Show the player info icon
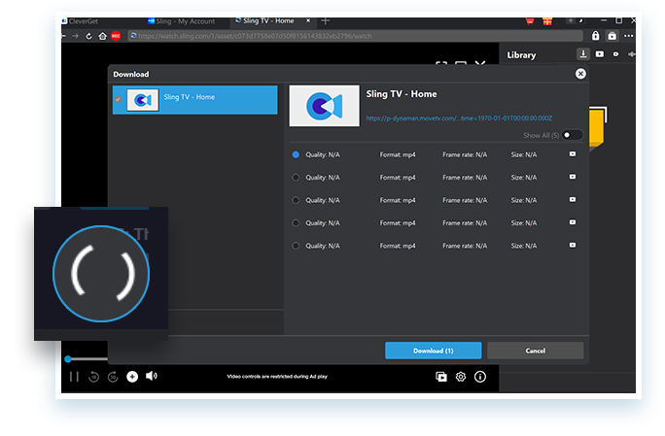665x436 pixels. 480,377
